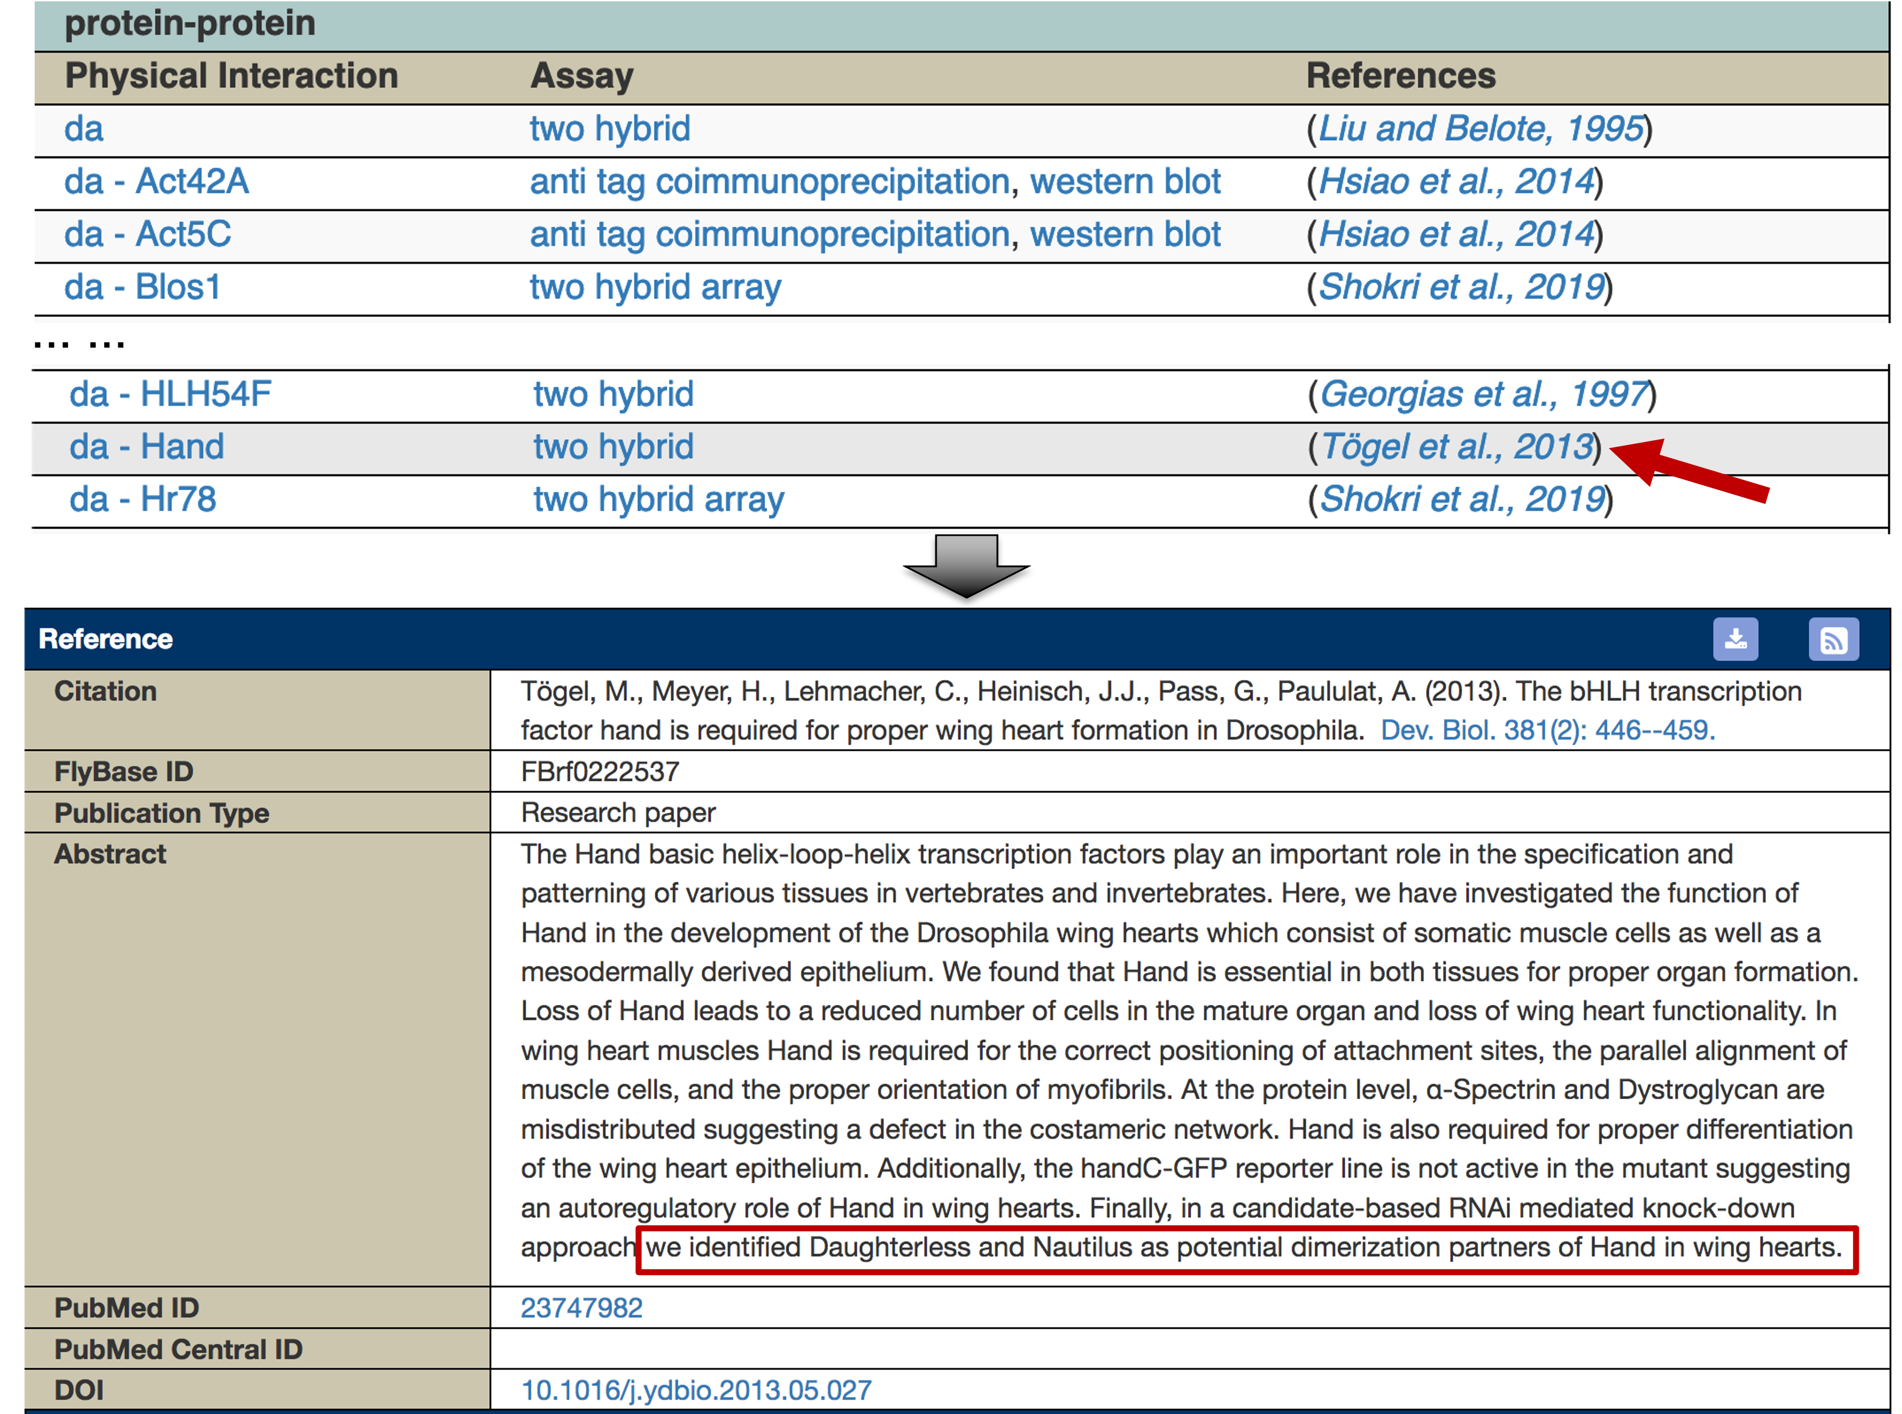Image resolution: width=1902 pixels, height=1414 pixels.
Task: Select the 'Reference' panel heading
Action: [x=106, y=639]
